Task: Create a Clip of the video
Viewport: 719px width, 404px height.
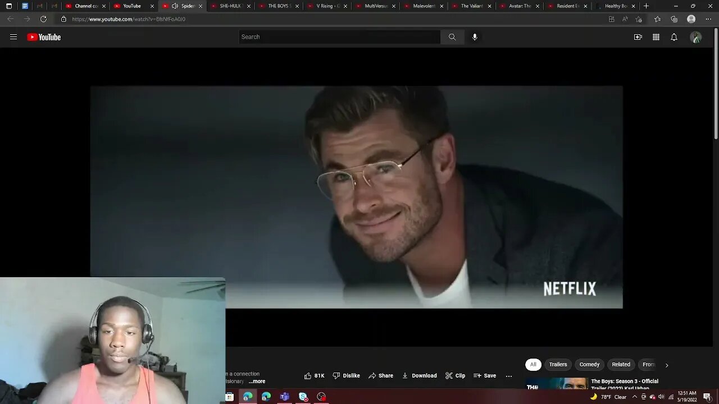Action: pos(455,375)
